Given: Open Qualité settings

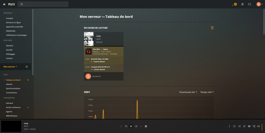Looking at the screenshot, I should pyautogui.click(x=9, y=50).
